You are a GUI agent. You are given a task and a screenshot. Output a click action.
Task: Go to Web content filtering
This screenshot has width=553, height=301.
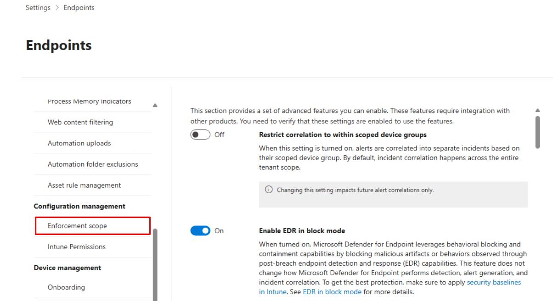tap(80, 123)
